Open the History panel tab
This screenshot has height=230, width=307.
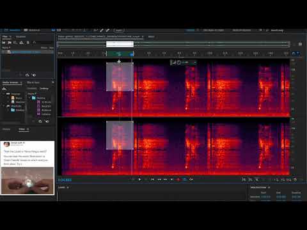[6, 129]
